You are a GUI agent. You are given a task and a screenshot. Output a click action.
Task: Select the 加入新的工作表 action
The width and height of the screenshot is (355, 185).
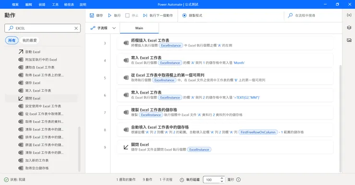(x=41, y=161)
